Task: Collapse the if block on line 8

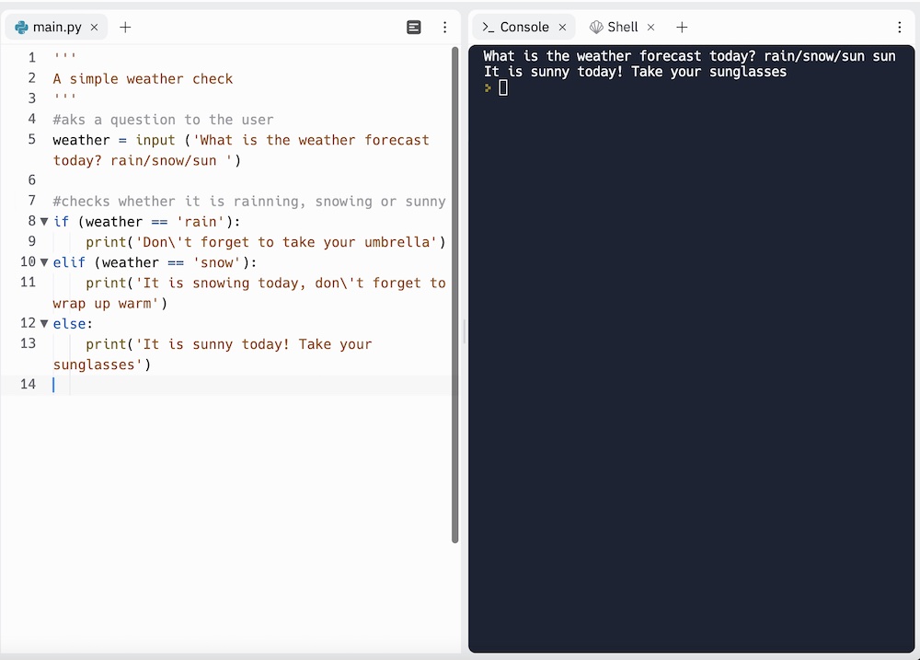Action: pos(43,221)
